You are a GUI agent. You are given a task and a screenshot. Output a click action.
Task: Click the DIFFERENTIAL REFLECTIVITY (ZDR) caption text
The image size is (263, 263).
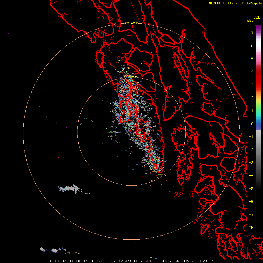pos(91,261)
